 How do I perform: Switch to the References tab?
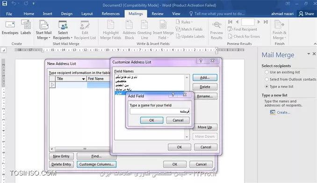point(111,14)
